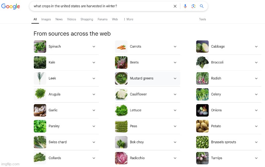Switch to the News tab
265x167 pixels.
[59, 19]
